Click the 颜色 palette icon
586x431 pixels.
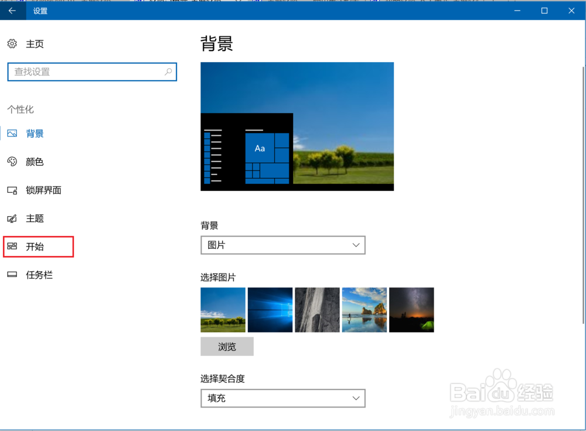(12, 162)
